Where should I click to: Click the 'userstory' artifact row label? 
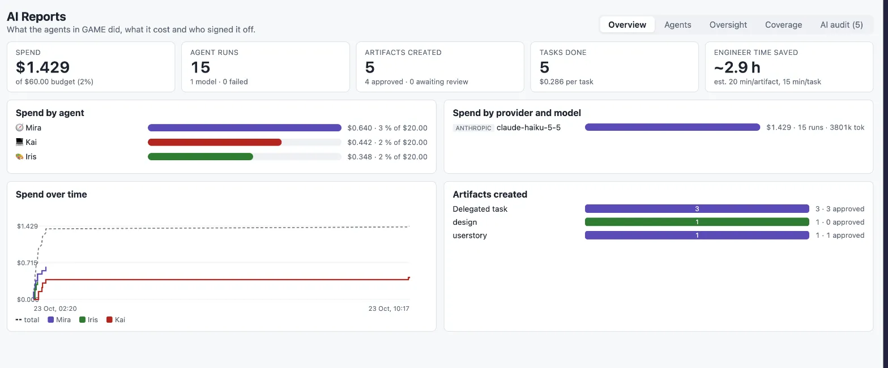[x=470, y=235]
